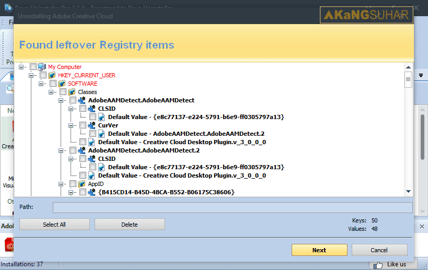
Task: Collapse the My Computer node
Action: tap(21, 67)
